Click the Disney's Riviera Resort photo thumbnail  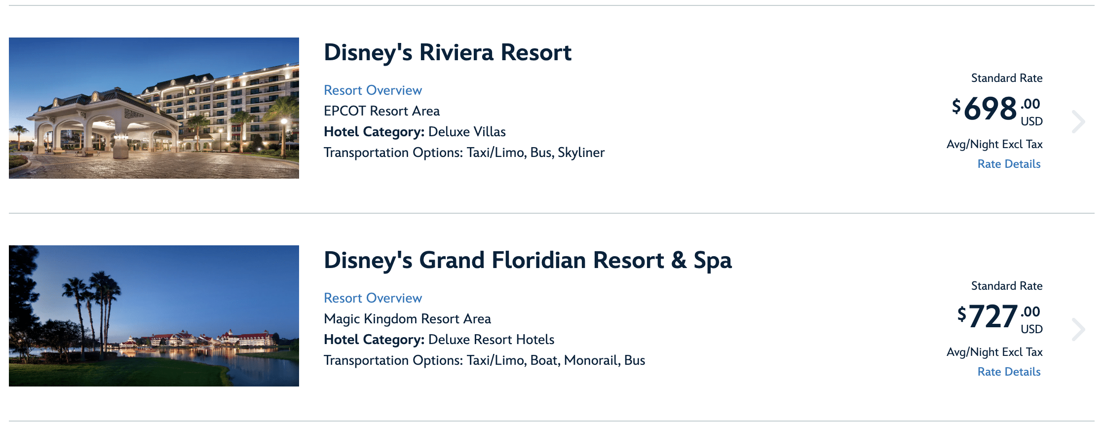click(154, 108)
